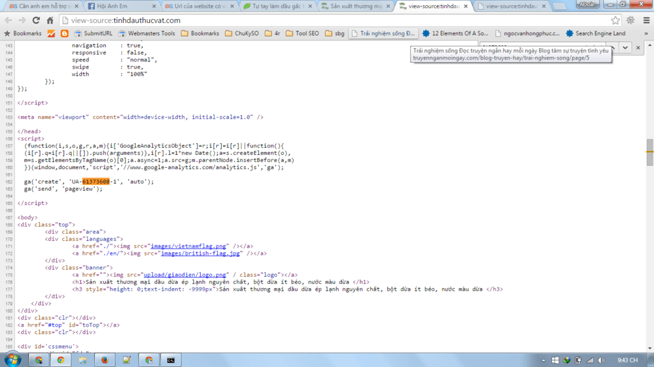The image size is (654, 367).
Task: Open the Windows Start menu
Action: (12, 360)
